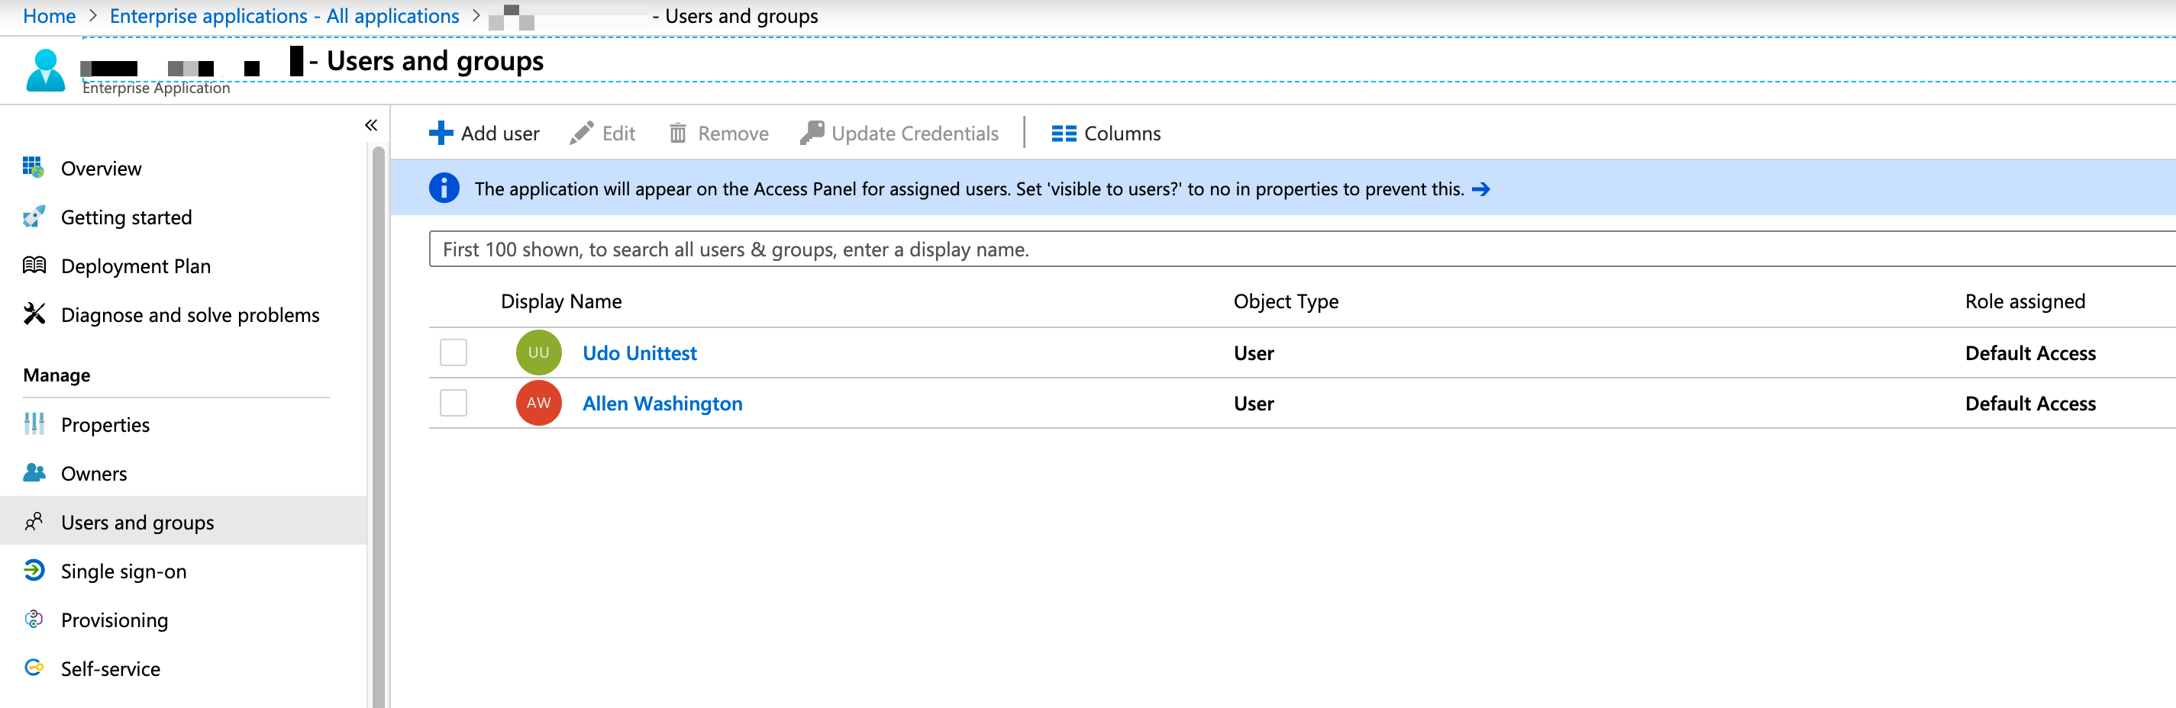The height and width of the screenshot is (708, 2176).
Task: Click the Self-service key icon
Action: pos(34,668)
